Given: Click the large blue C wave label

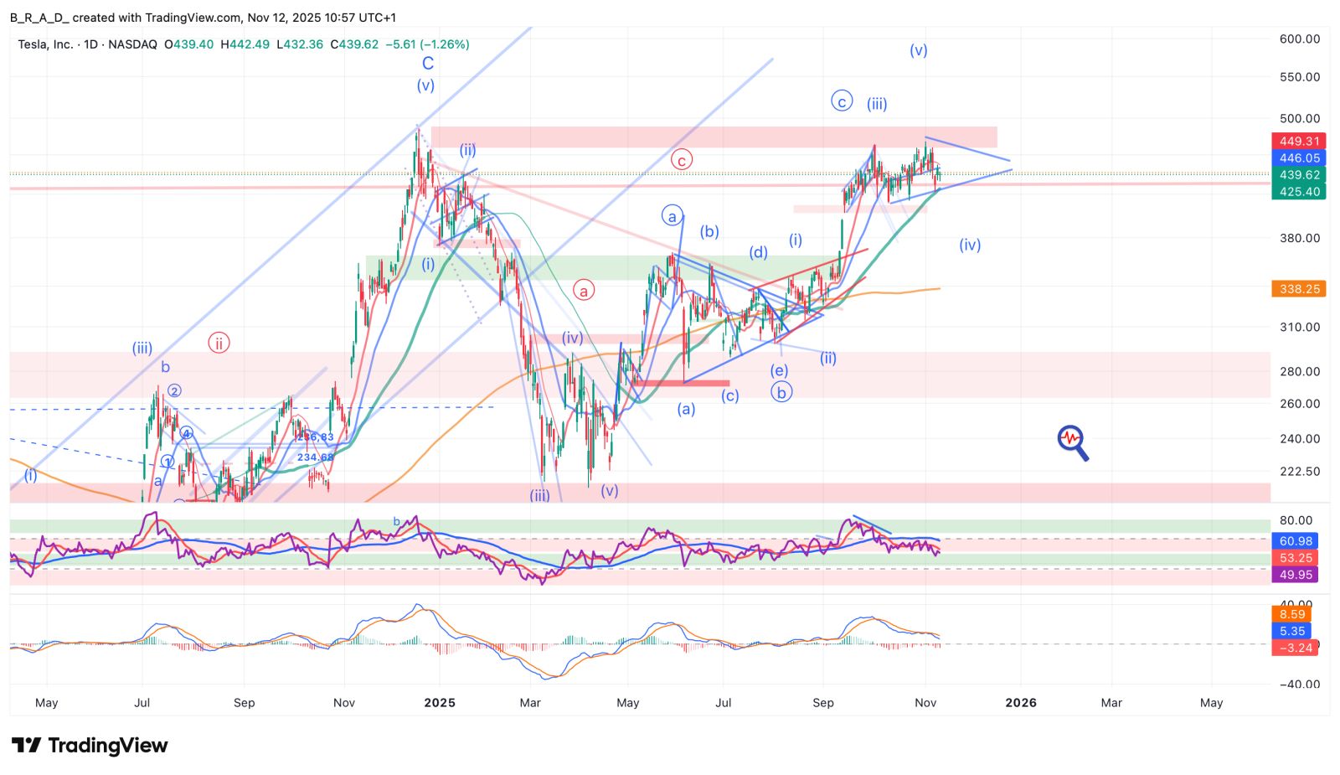Looking at the screenshot, I should click(428, 64).
